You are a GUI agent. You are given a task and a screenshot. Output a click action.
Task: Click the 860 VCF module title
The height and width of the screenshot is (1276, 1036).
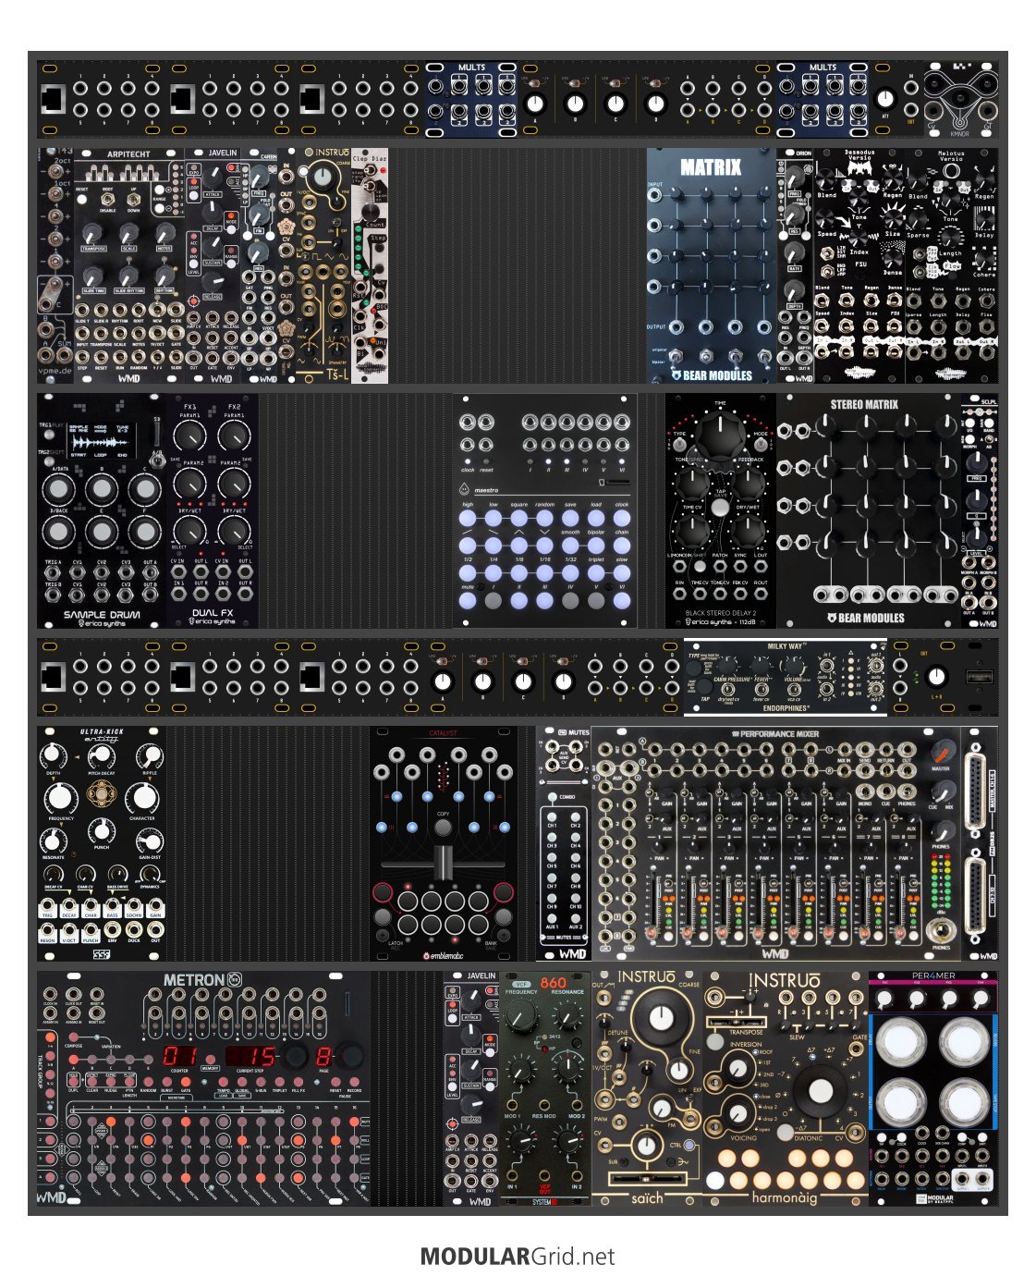[553, 983]
